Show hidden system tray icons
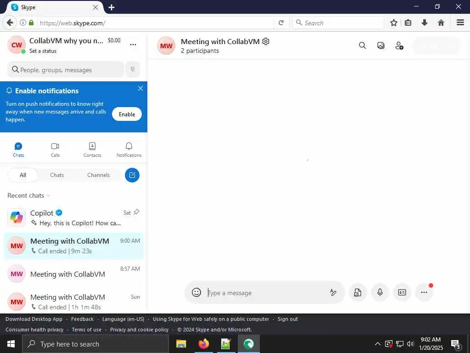Viewport: 470px width, 353px height. pyautogui.click(x=378, y=344)
